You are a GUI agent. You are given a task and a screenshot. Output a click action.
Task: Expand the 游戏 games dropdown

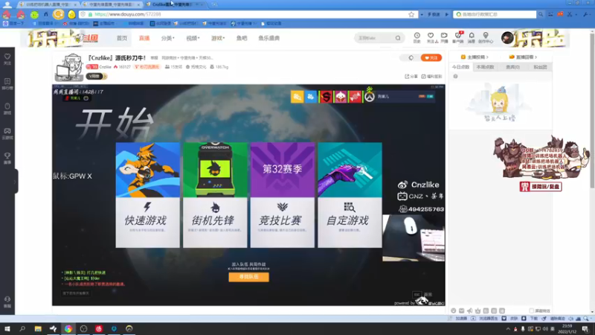click(218, 38)
